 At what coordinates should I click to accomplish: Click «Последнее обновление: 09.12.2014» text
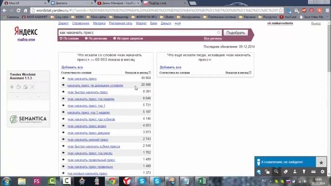coord(229,47)
